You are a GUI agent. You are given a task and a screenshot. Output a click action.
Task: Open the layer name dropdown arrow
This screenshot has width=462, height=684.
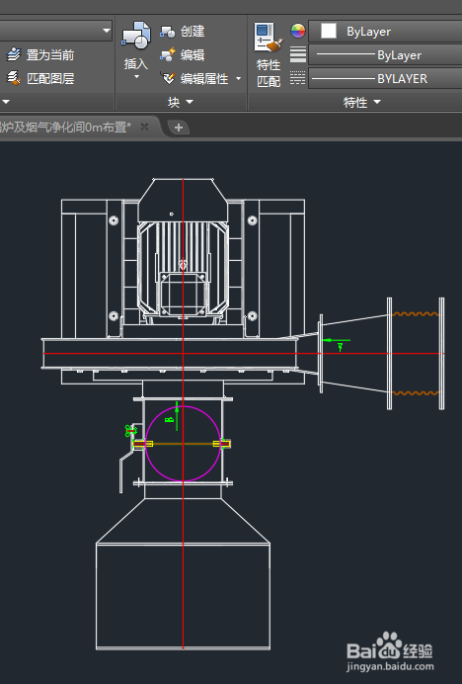click(106, 31)
